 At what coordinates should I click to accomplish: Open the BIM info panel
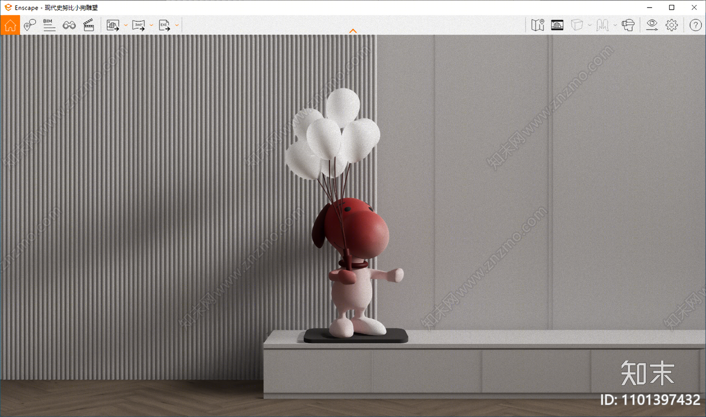[x=49, y=25]
